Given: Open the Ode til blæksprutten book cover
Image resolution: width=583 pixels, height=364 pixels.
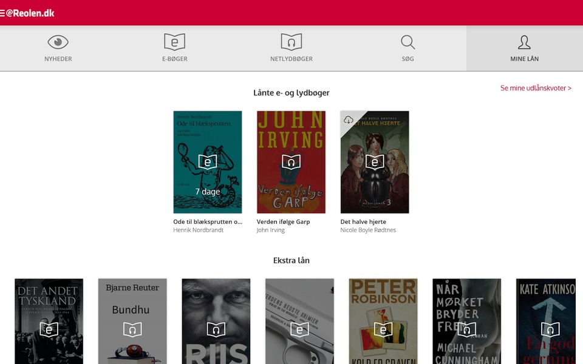Looking at the screenshot, I should (208, 162).
